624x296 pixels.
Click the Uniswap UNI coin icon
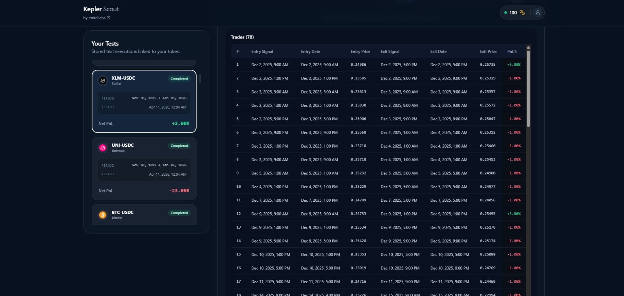103,148
